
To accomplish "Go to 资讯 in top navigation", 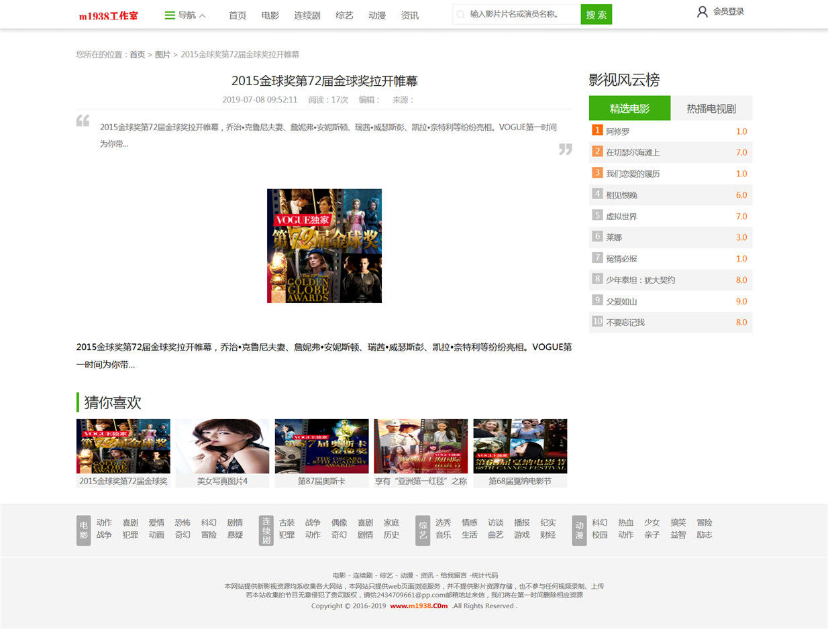I will click(410, 15).
